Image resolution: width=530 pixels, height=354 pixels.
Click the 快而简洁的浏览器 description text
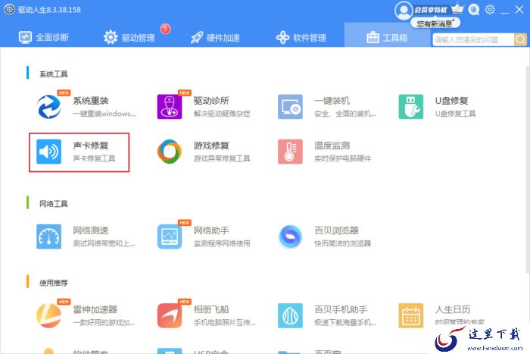tap(342, 243)
